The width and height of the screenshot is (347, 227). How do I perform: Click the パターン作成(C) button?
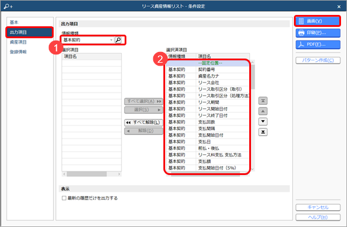tap(318, 60)
